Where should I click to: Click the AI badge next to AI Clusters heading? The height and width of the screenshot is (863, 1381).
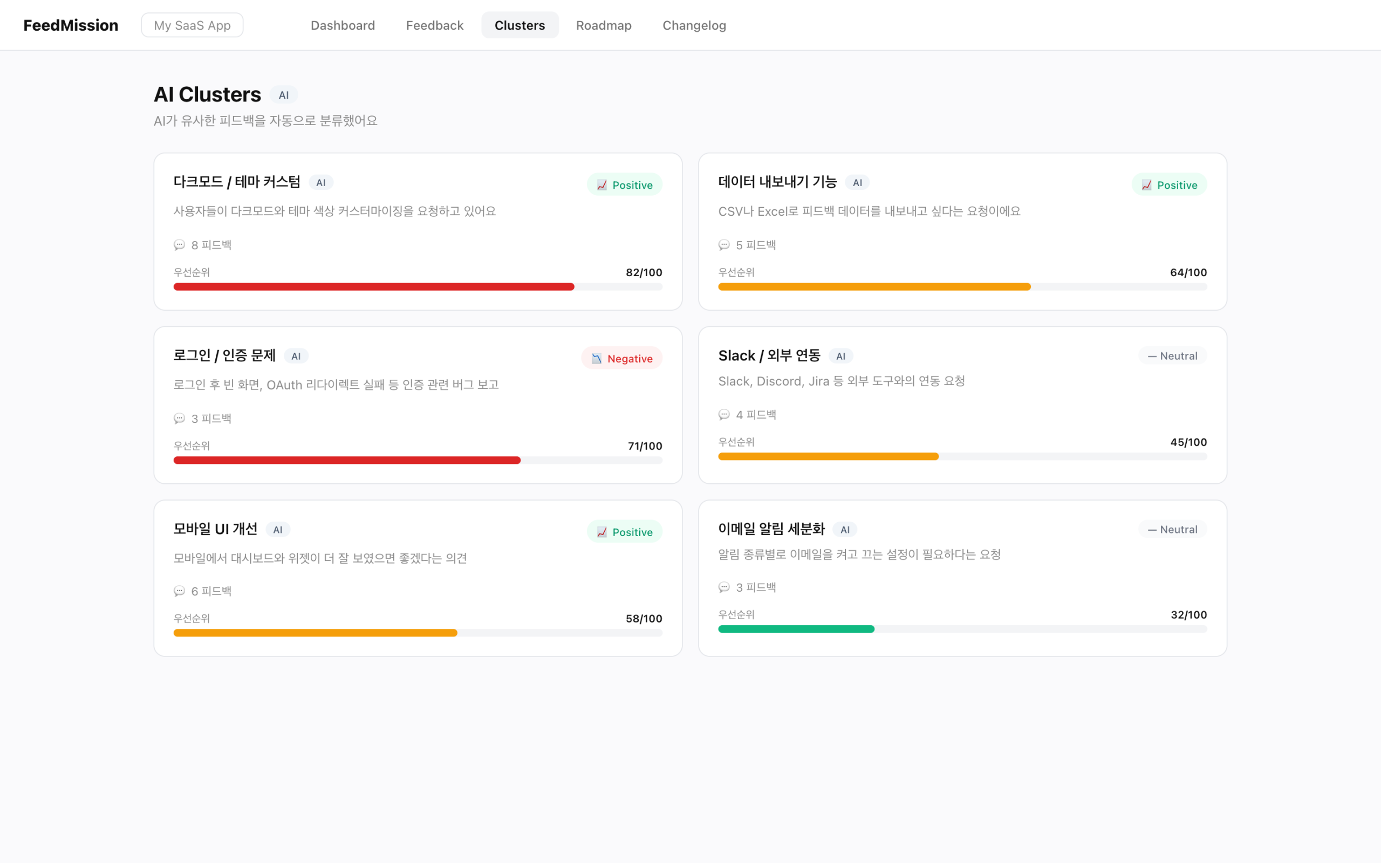[x=284, y=94]
